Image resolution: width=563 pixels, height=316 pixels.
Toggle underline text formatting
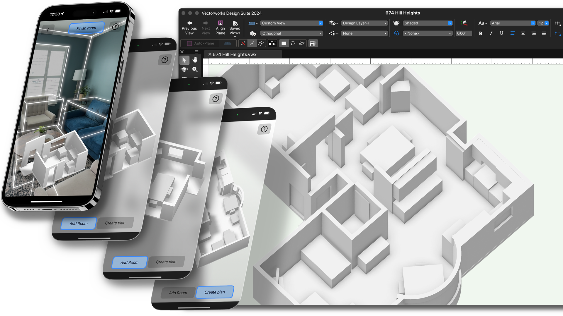coord(501,33)
